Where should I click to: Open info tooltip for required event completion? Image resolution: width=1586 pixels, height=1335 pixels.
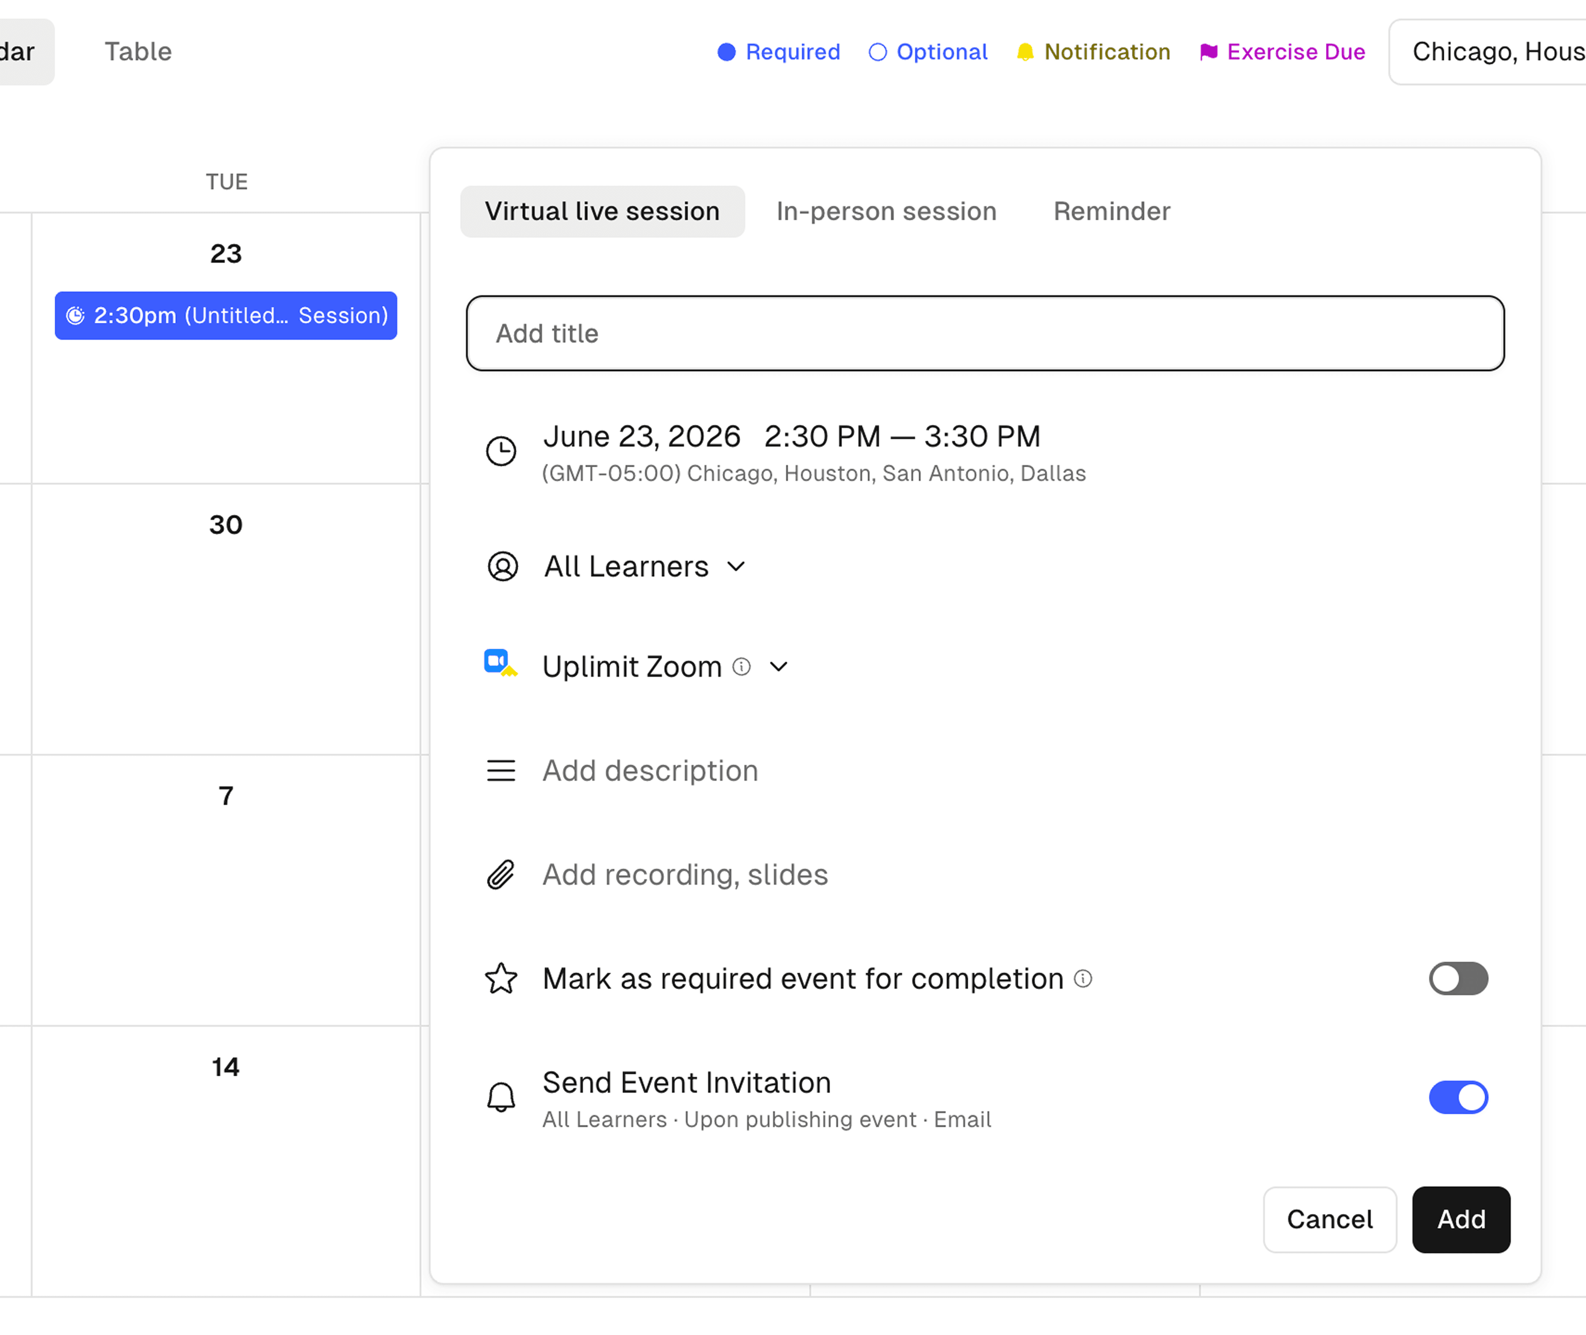click(1083, 978)
